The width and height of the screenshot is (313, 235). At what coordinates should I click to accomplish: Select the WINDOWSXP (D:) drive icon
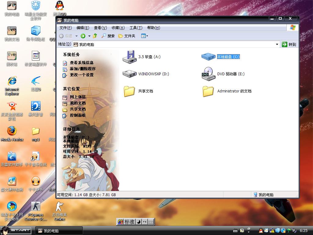130,74
